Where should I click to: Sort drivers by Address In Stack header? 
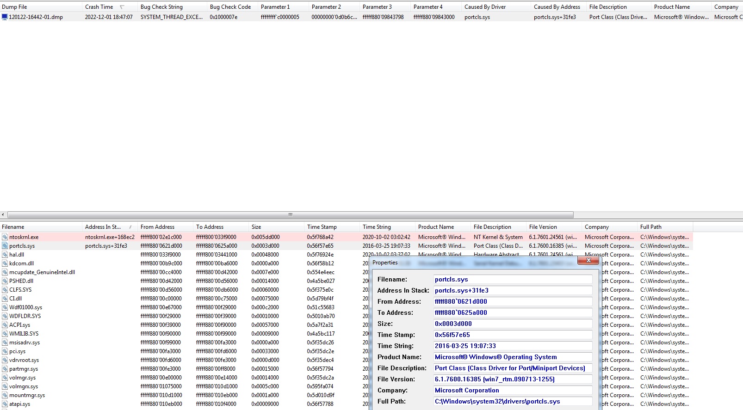pyautogui.click(x=110, y=227)
